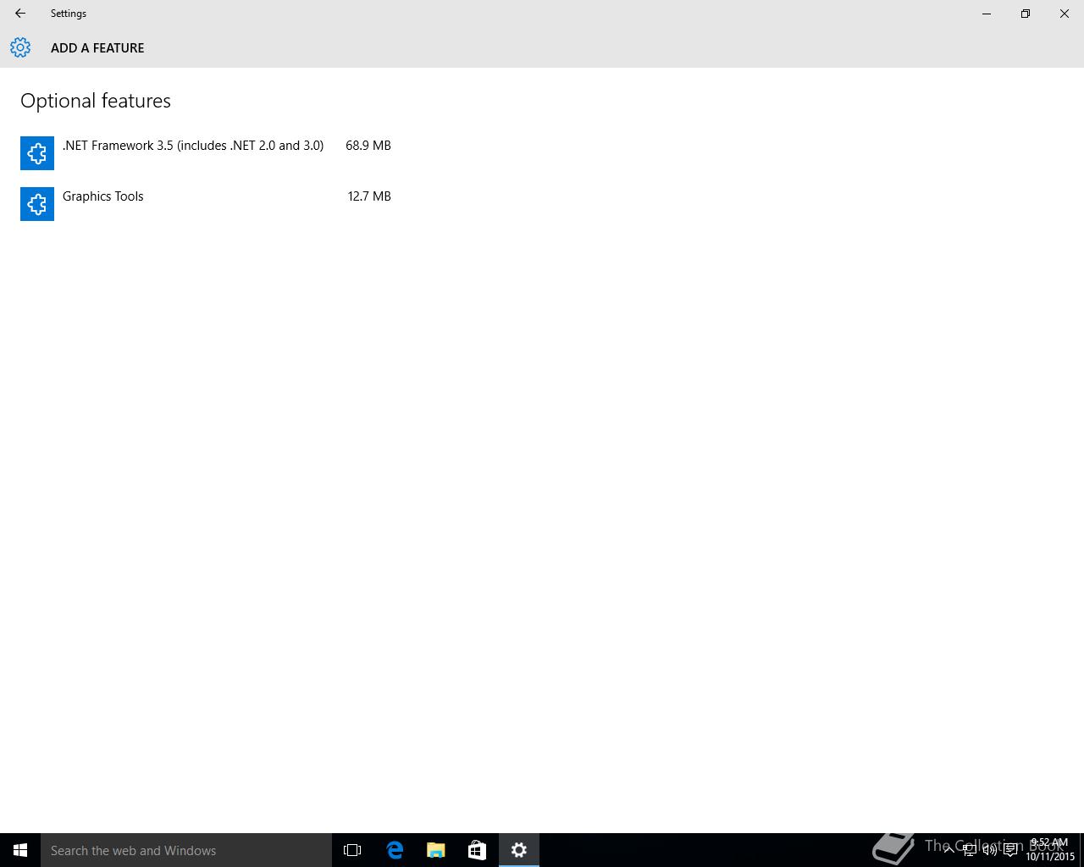Close the Settings window
The height and width of the screenshot is (867, 1084).
click(1065, 14)
